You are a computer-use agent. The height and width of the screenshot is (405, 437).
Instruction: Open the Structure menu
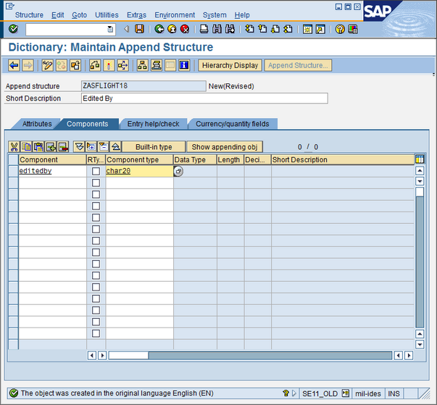(x=29, y=15)
